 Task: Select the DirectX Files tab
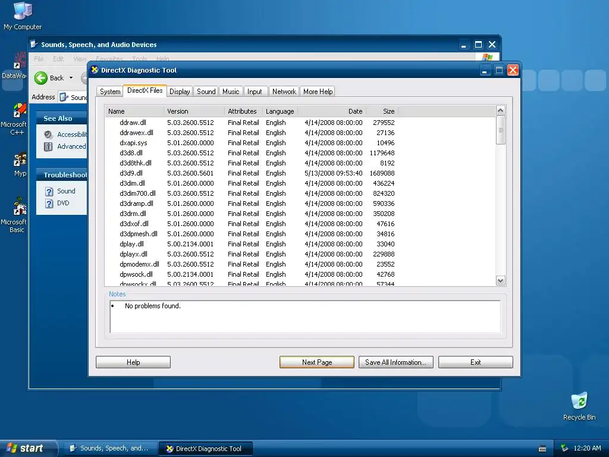(145, 90)
